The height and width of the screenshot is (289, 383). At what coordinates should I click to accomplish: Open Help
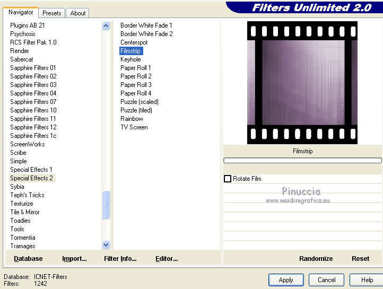tap(367, 280)
